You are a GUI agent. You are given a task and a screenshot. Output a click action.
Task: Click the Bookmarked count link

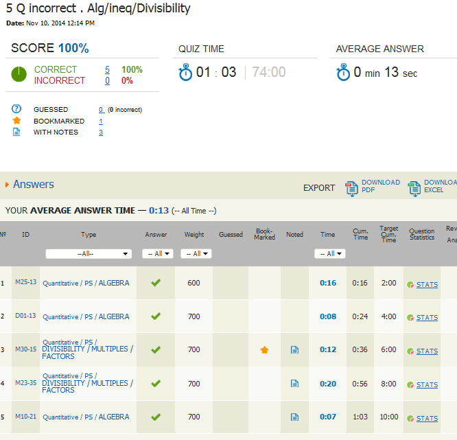coord(101,121)
